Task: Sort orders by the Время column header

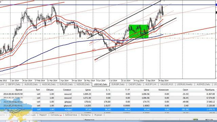Action: tap(19, 90)
